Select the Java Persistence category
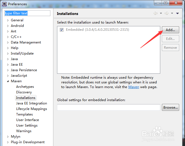Viewport: 185px width, 146px height. [x=24, y=70]
